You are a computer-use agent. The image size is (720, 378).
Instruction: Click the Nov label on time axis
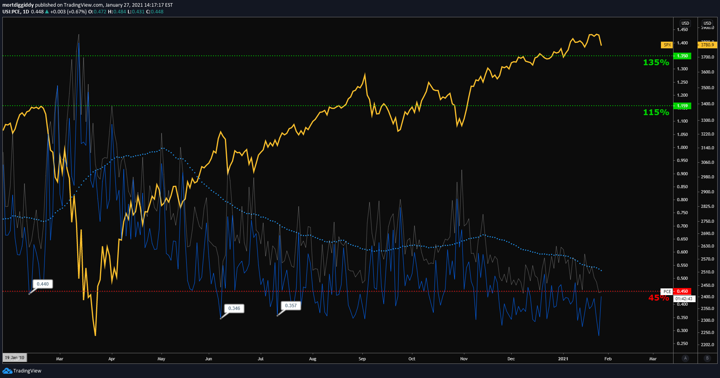tap(464, 359)
